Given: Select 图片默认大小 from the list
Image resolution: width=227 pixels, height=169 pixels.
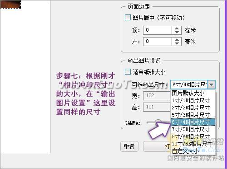Looking at the screenshot, I should pyautogui.click(x=193, y=93).
